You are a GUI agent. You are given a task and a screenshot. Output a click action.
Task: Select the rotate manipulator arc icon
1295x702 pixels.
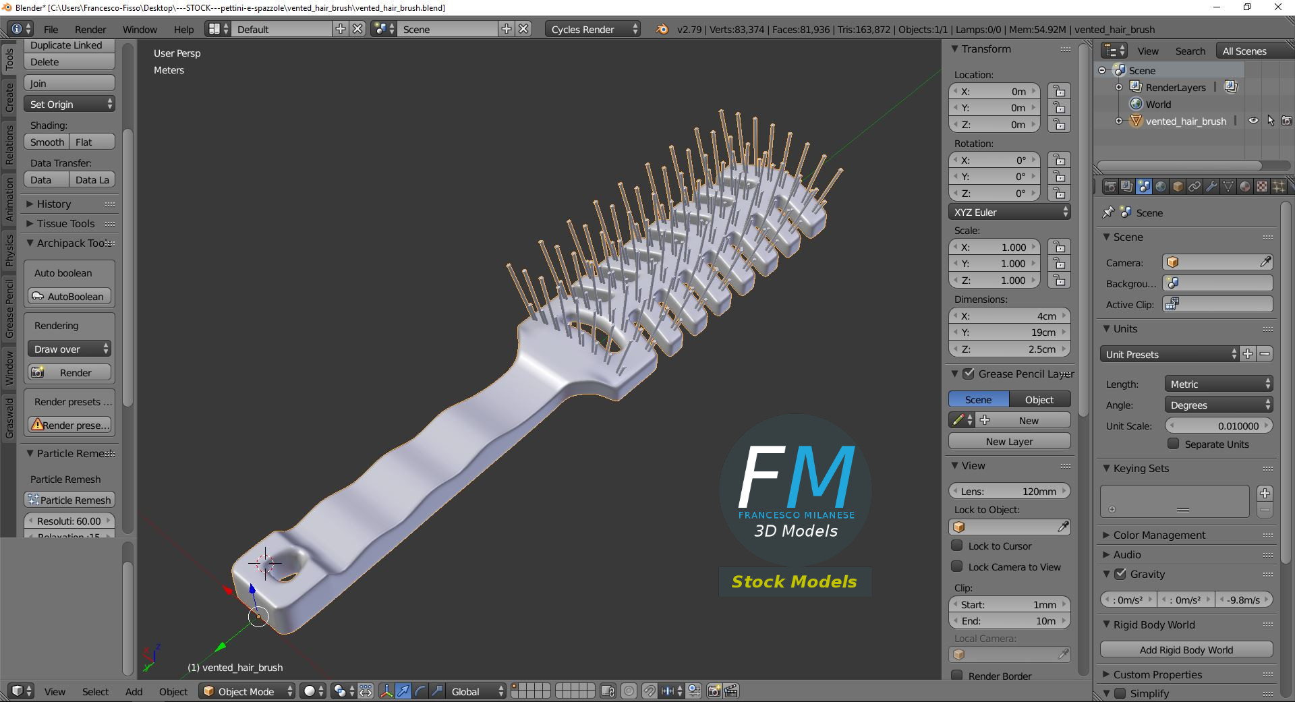(420, 691)
